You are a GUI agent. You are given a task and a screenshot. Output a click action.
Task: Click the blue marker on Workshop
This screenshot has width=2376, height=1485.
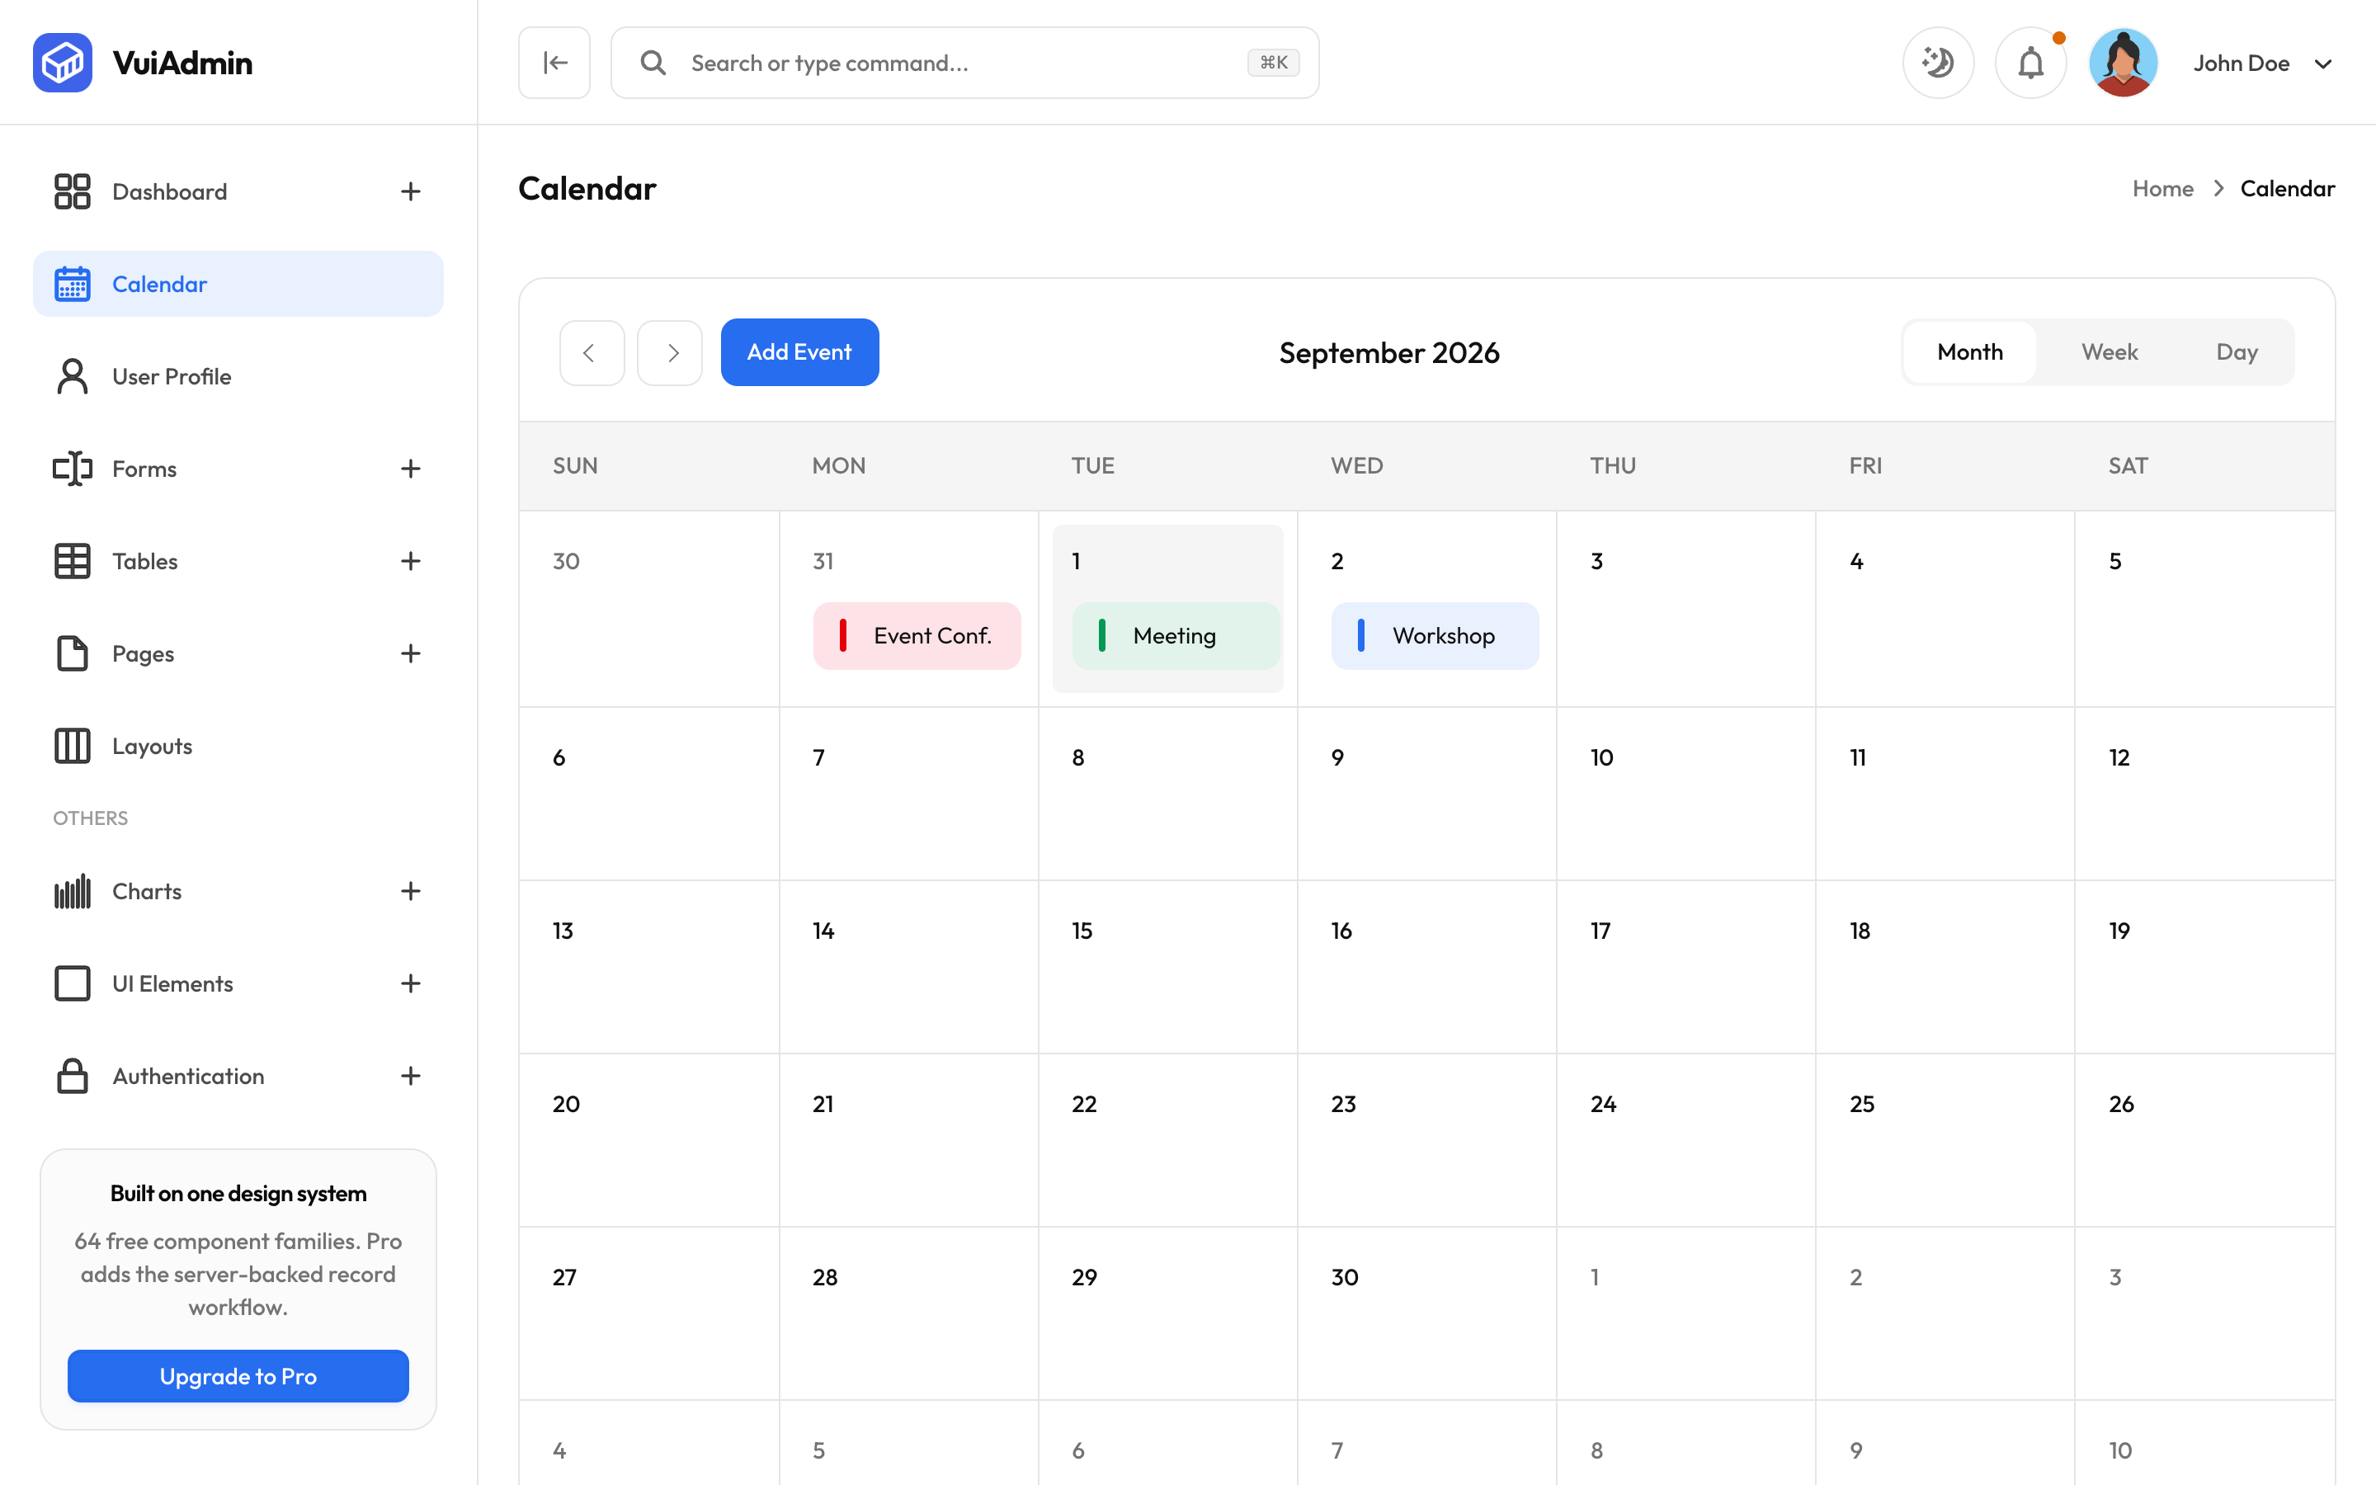coord(1360,635)
